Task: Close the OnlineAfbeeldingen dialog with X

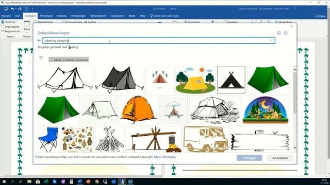Action: click(x=291, y=26)
